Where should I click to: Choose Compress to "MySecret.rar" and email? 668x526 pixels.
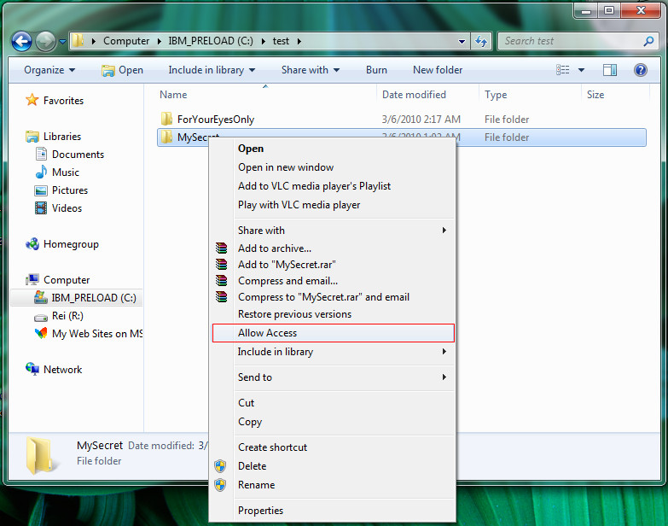pyautogui.click(x=334, y=297)
